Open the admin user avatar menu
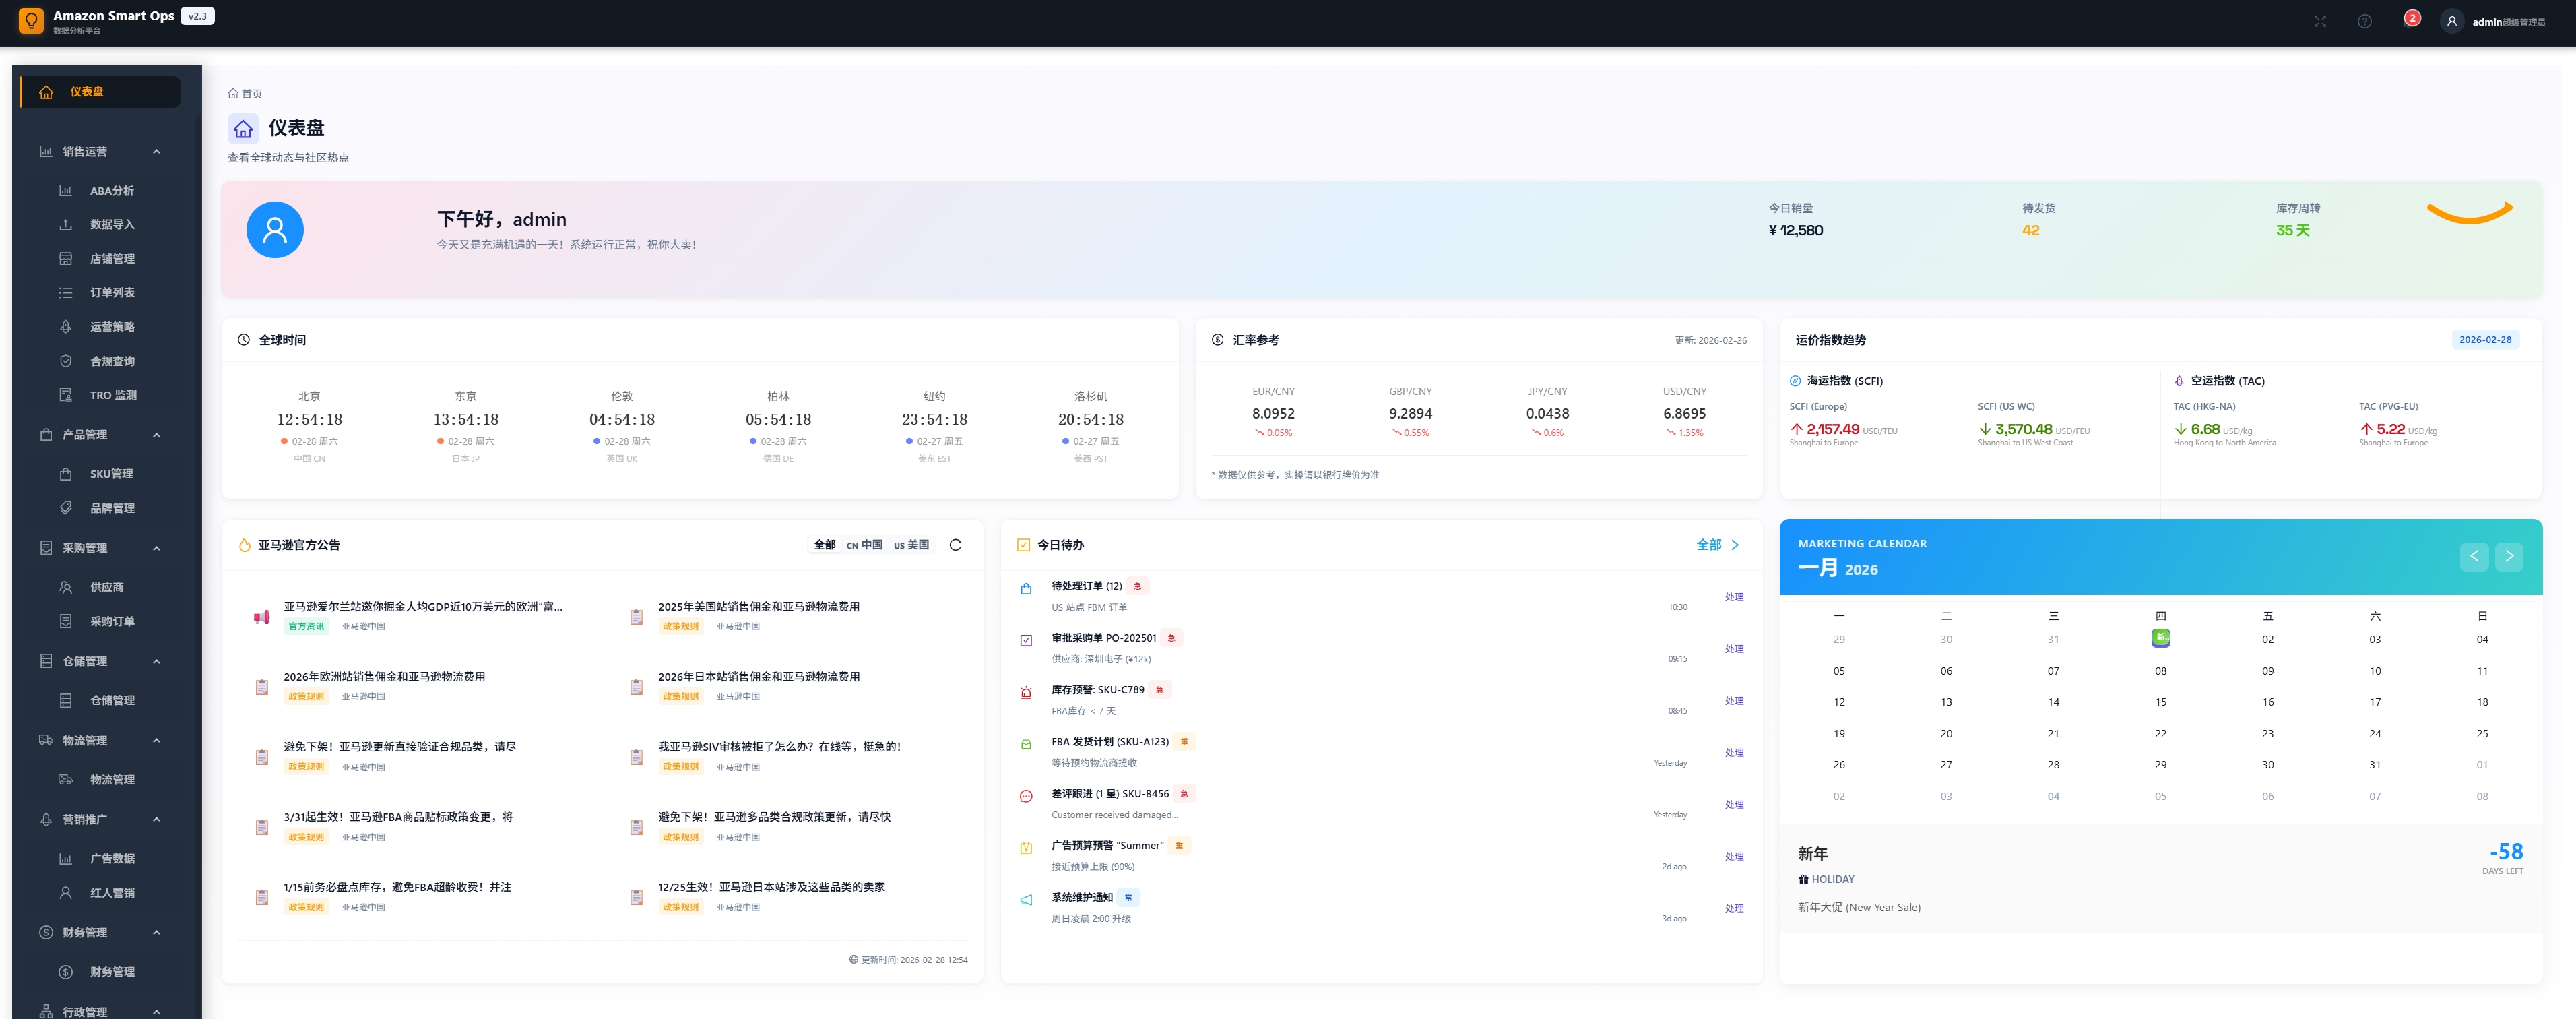Screen dimensions: 2576x1019 click(x=2451, y=21)
